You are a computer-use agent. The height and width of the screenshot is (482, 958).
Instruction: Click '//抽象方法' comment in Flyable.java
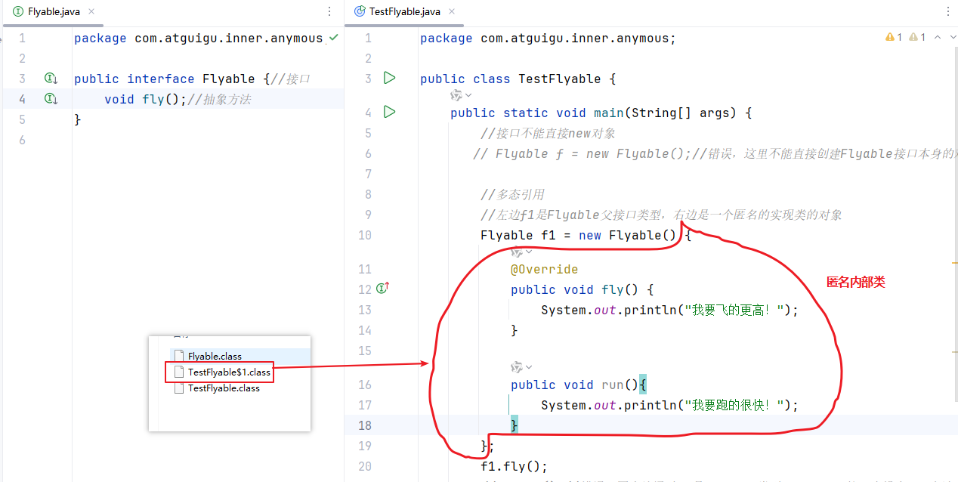point(219,99)
